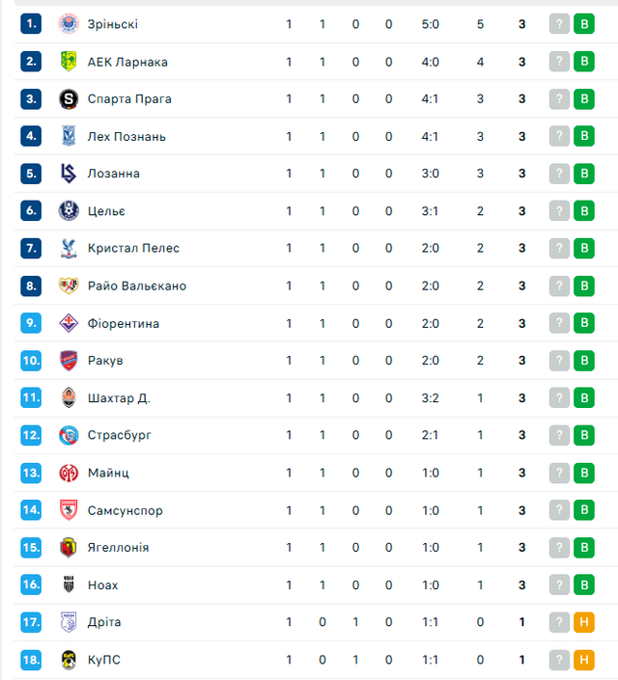Click the grey question mark for Цельє
The height and width of the screenshot is (680, 618).
(559, 211)
